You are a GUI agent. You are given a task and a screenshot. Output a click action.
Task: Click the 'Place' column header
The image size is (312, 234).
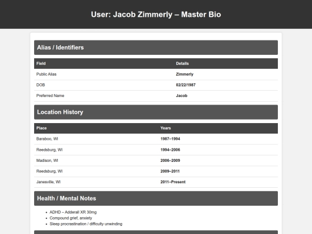click(42, 128)
